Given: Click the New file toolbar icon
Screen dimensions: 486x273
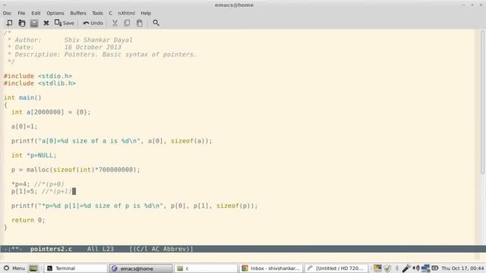Looking at the screenshot, I should point(9,23).
